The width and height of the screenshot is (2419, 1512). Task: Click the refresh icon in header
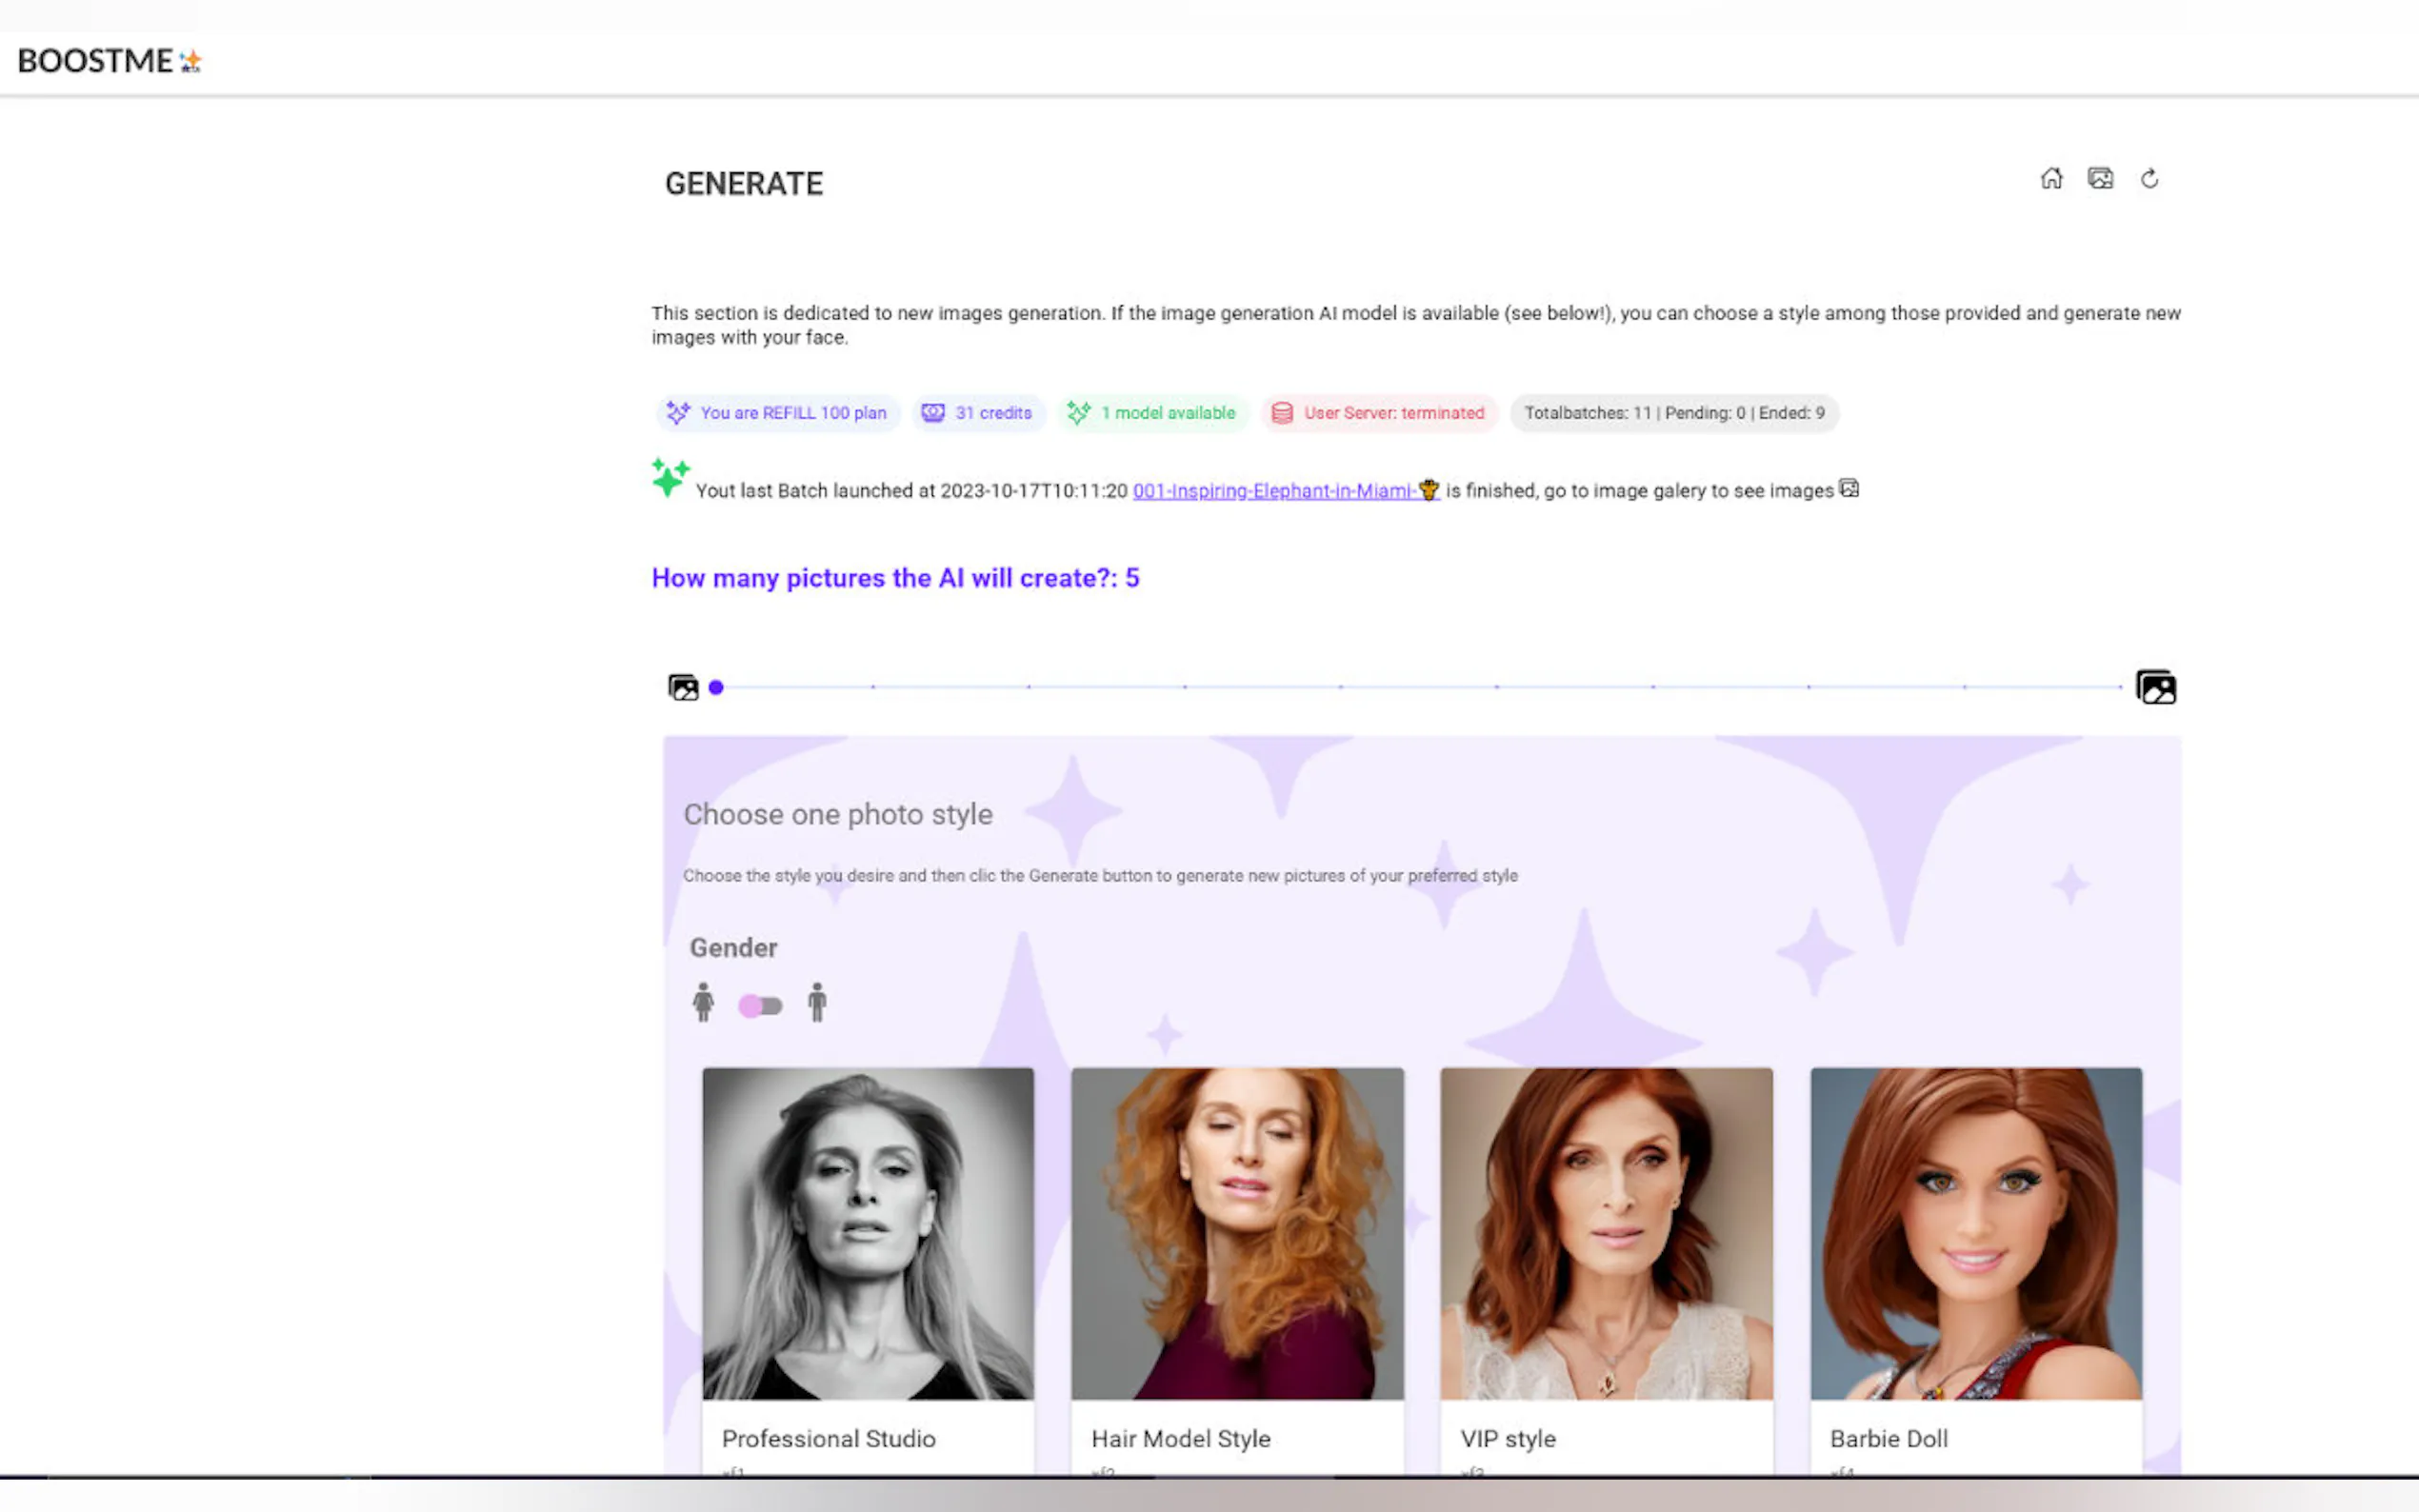(2149, 179)
